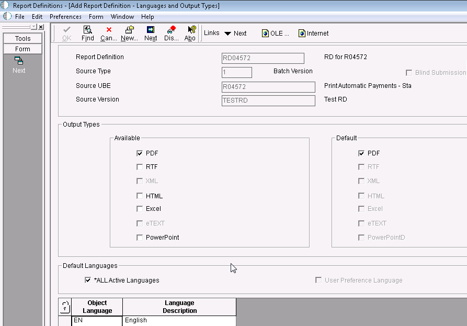Screen dimensions: 467x326
Task: Select the English language description cell
Action: [x=179, y=320]
